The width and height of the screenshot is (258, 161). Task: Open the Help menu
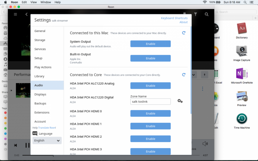(x=58, y=2)
